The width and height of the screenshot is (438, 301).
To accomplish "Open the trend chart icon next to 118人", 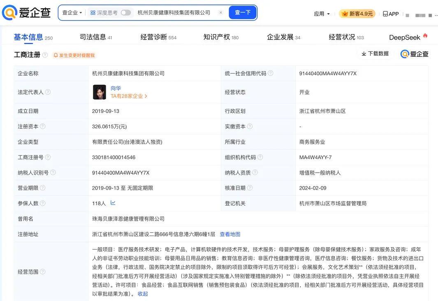I will tap(113, 203).
